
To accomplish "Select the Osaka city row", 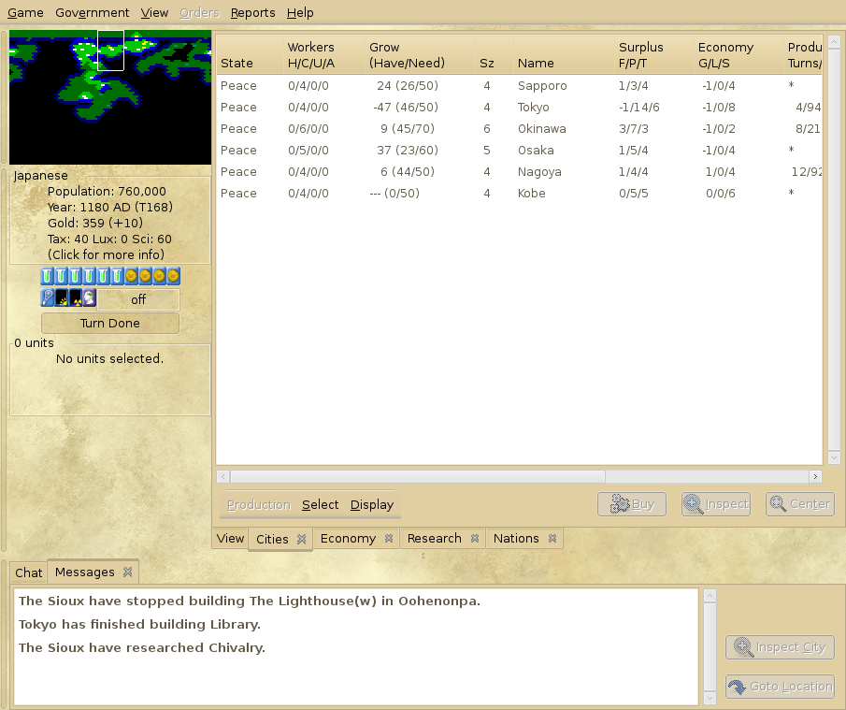I will click(519, 151).
